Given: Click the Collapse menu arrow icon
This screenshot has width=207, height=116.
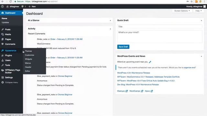Looking at the screenshot, I should [3, 82].
